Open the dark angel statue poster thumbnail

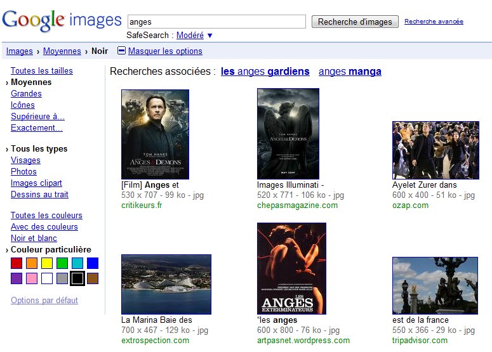coord(288,134)
